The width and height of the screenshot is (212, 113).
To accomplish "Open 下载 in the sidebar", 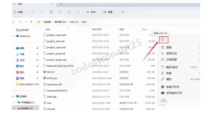I will coord(20,54).
